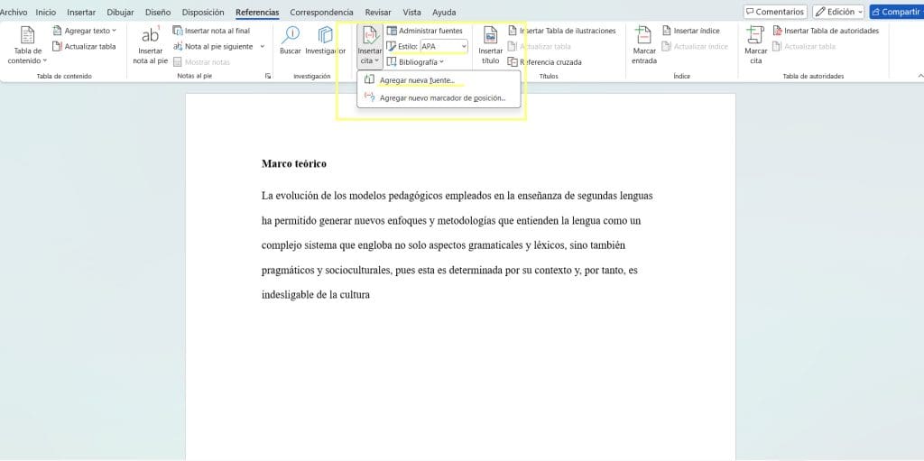Open the Edición mode dropdown
The width and height of the screenshot is (924, 461).
coord(838,12)
